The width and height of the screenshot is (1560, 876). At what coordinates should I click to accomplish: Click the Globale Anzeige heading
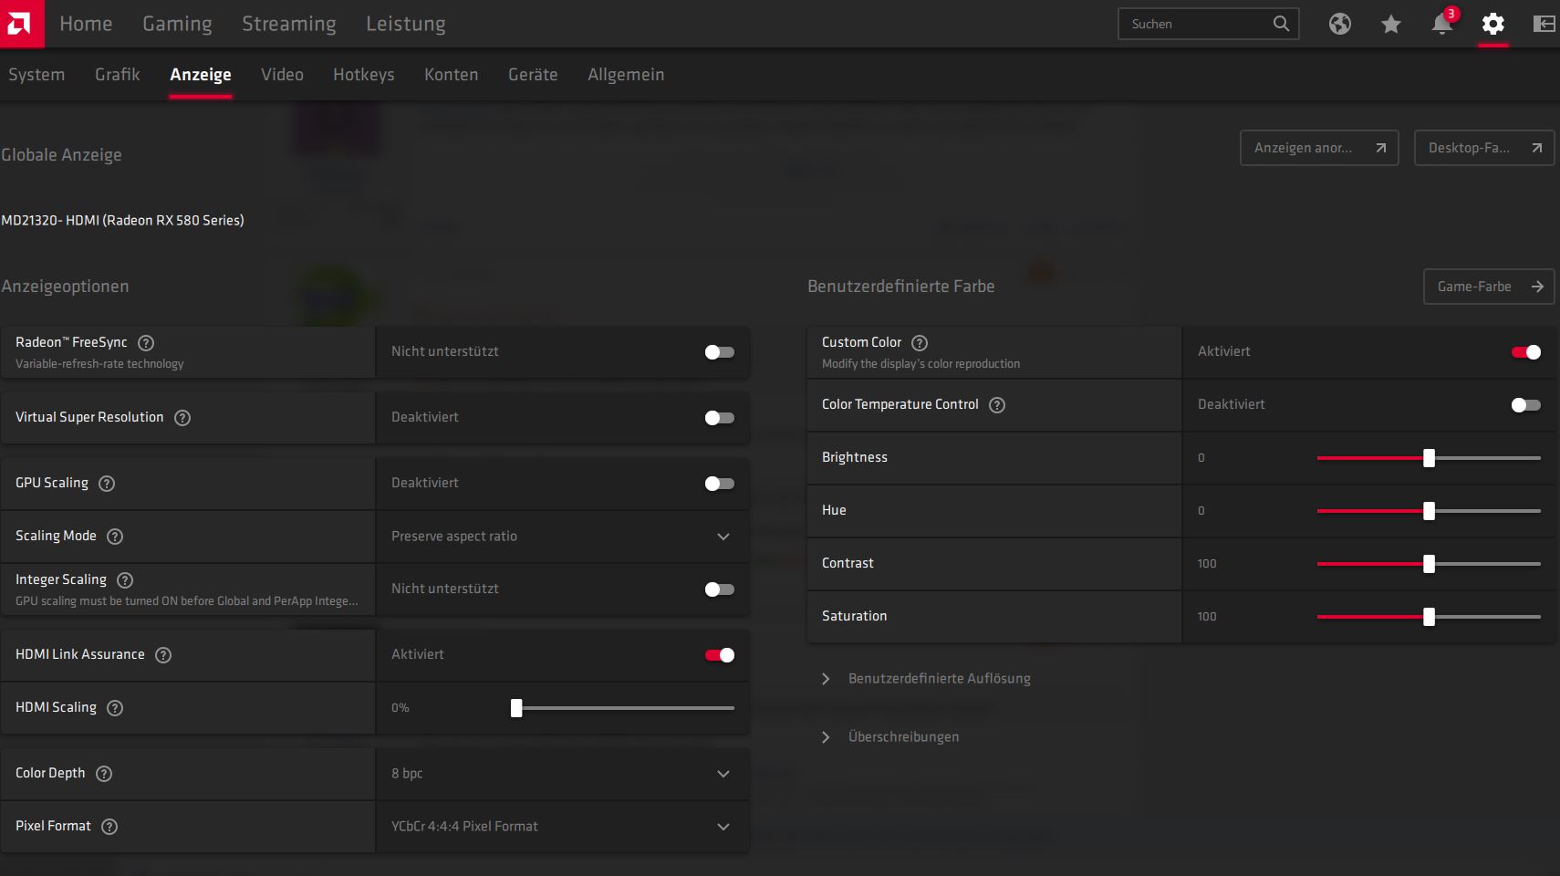[x=61, y=155]
